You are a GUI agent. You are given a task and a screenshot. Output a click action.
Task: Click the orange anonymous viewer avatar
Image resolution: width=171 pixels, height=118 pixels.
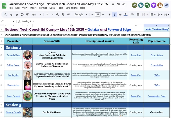coord(160,5)
